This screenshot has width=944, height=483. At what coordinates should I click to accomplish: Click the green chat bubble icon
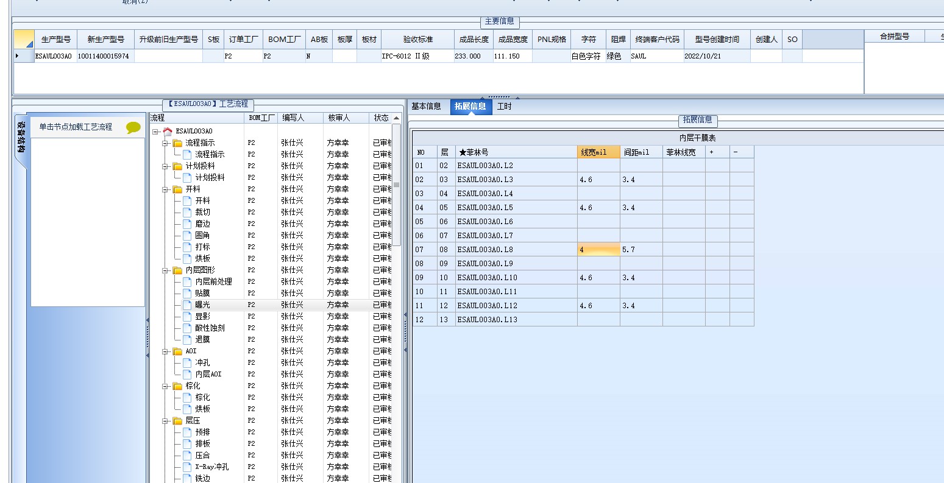(133, 127)
